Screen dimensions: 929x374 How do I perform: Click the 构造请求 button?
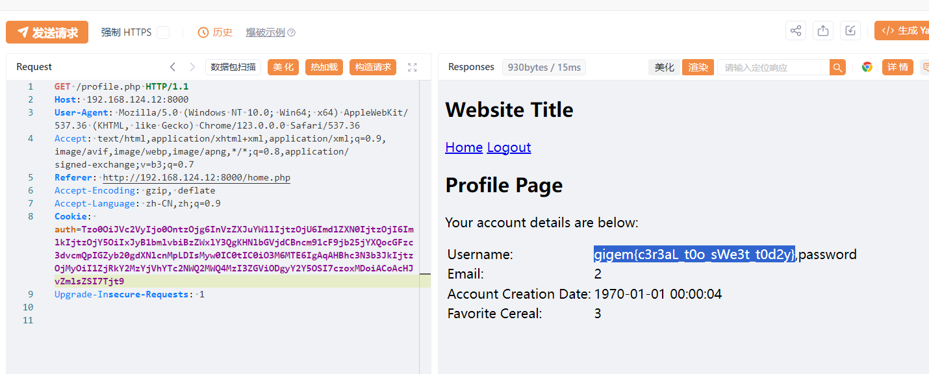(x=373, y=67)
